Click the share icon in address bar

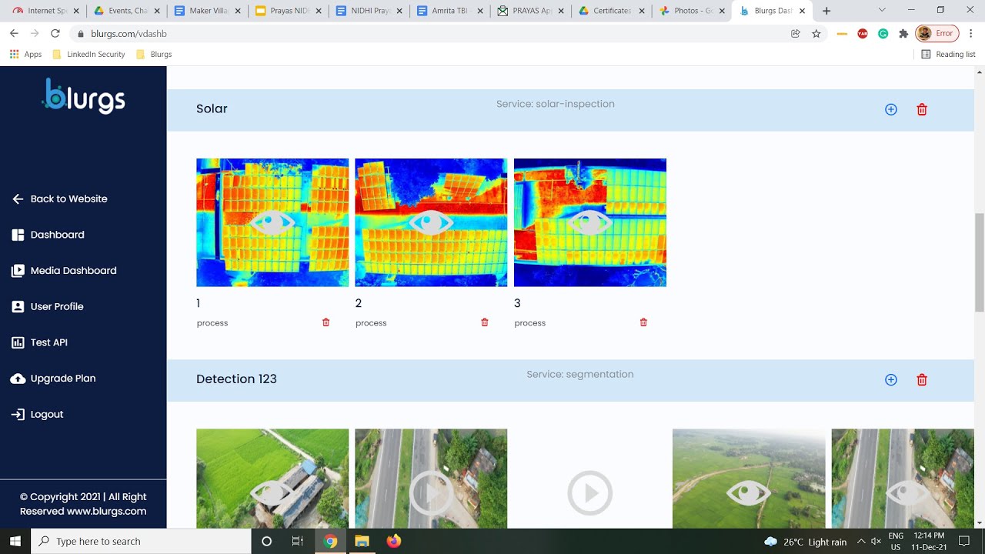796,34
